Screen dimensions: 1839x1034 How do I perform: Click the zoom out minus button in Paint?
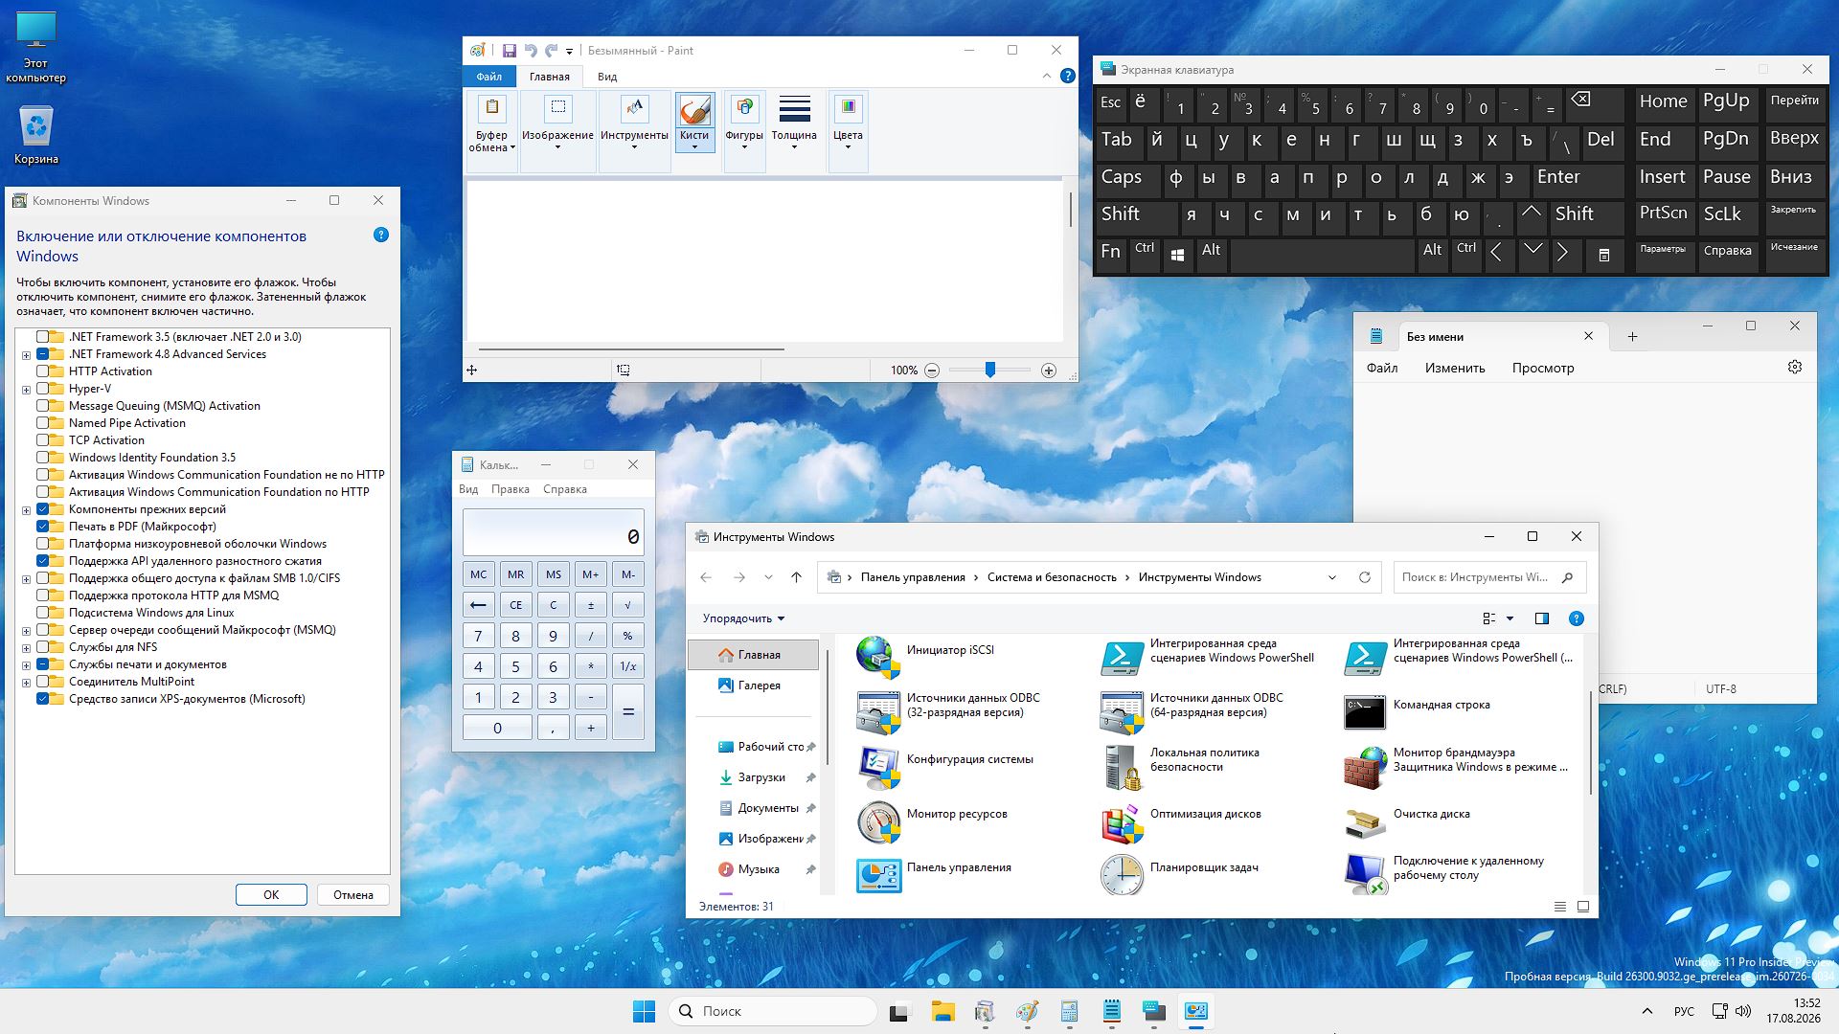coord(932,371)
